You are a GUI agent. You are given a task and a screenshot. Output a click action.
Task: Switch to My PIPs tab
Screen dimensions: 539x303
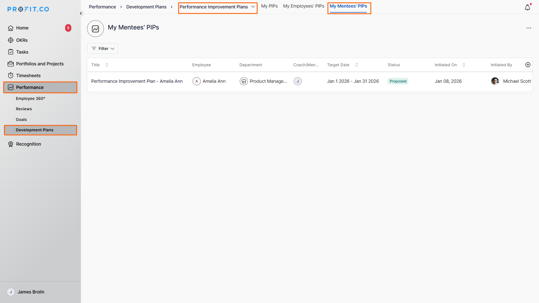[269, 6]
